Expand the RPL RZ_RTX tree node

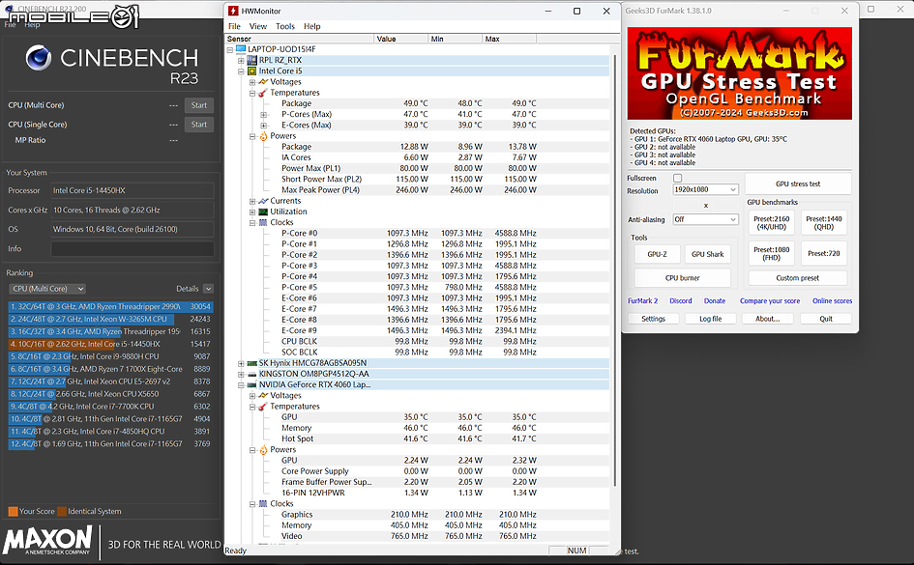point(241,61)
